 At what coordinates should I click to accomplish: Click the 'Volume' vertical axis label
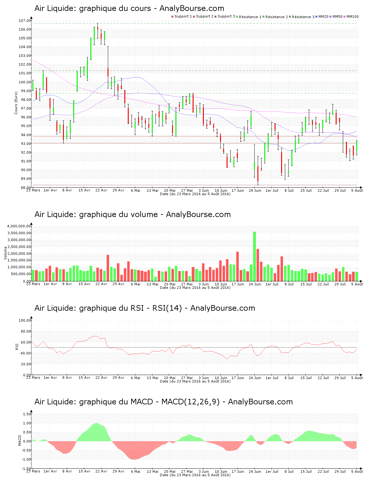coord(5,253)
